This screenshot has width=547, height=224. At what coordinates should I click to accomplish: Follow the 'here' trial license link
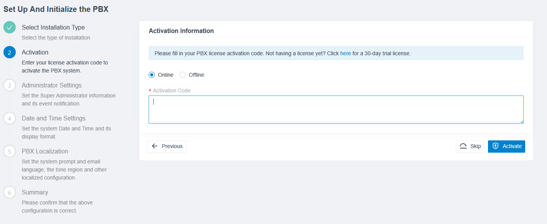click(x=346, y=53)
